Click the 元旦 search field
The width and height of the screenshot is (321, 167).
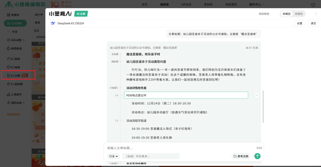pos(39,30)
